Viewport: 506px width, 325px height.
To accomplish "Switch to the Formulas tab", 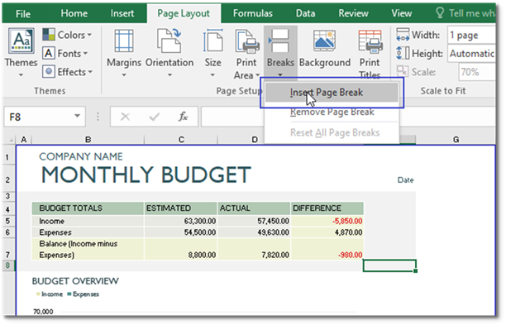I will [x=253, y=13].
